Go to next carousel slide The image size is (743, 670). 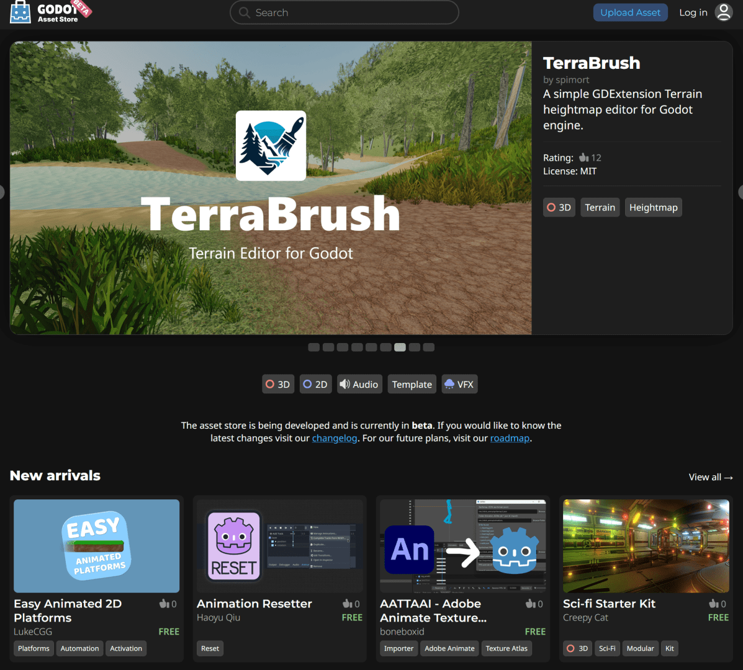coord(741,192)
